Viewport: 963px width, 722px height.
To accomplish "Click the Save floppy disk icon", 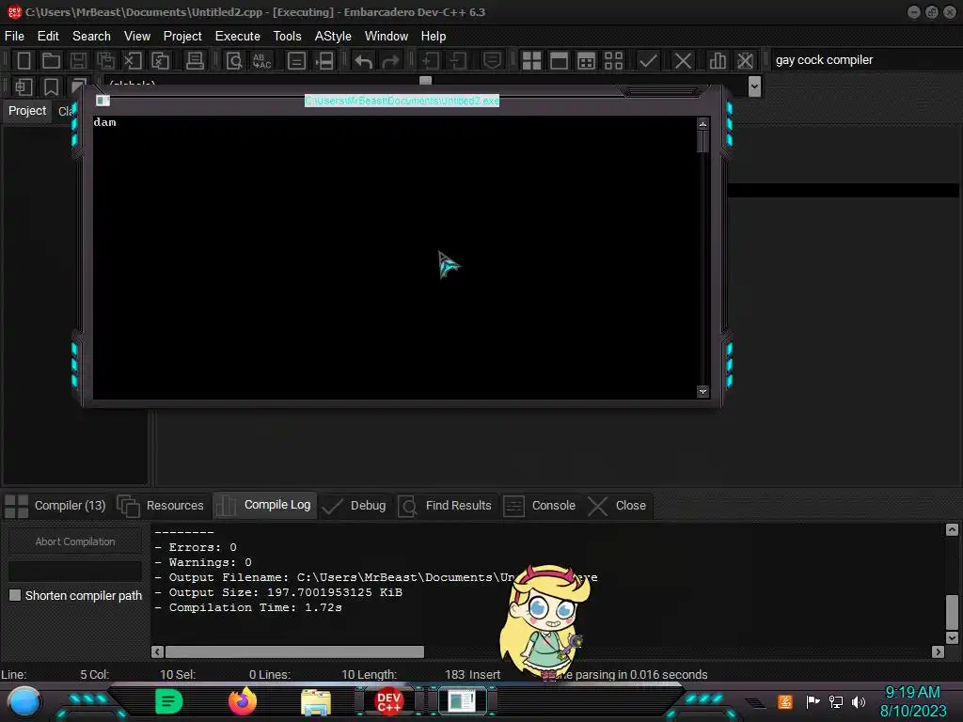I will 78,61.
